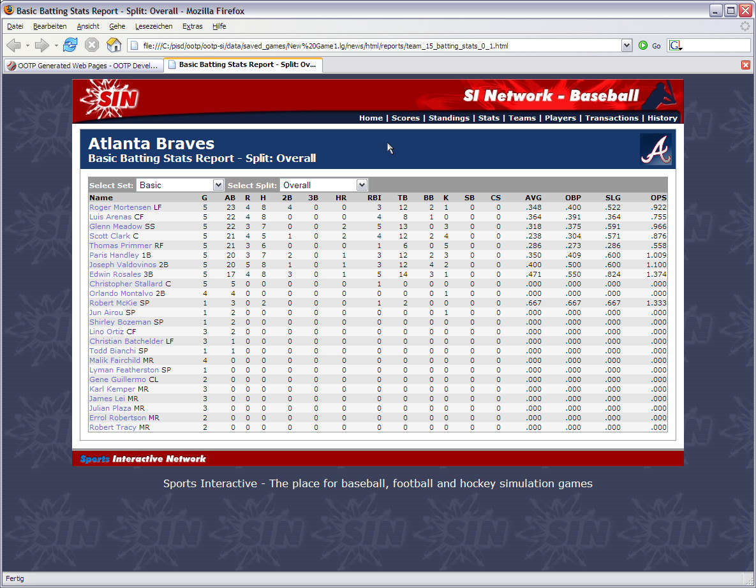This screenshot has height=588, width=756.
Task: Click the Stop loading icon
Action: (92, 45)
